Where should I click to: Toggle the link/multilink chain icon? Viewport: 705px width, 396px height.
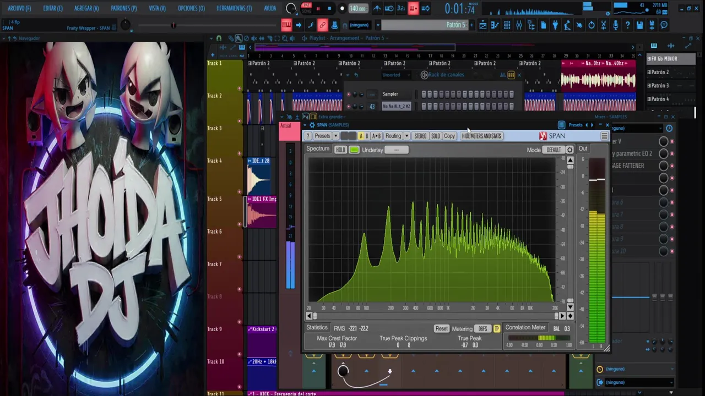tap(322, 25)
